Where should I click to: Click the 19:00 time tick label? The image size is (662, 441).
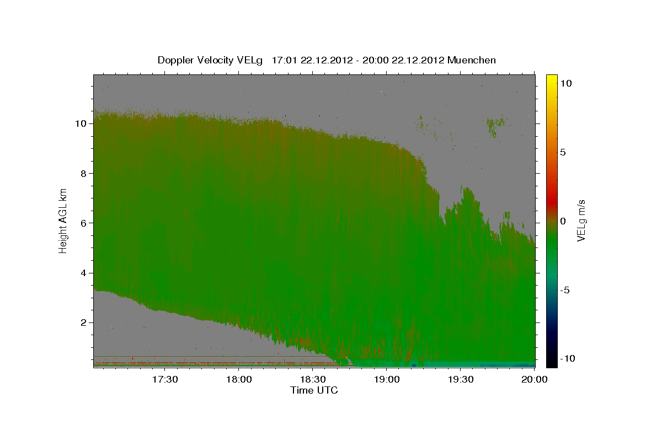point(387,380)
